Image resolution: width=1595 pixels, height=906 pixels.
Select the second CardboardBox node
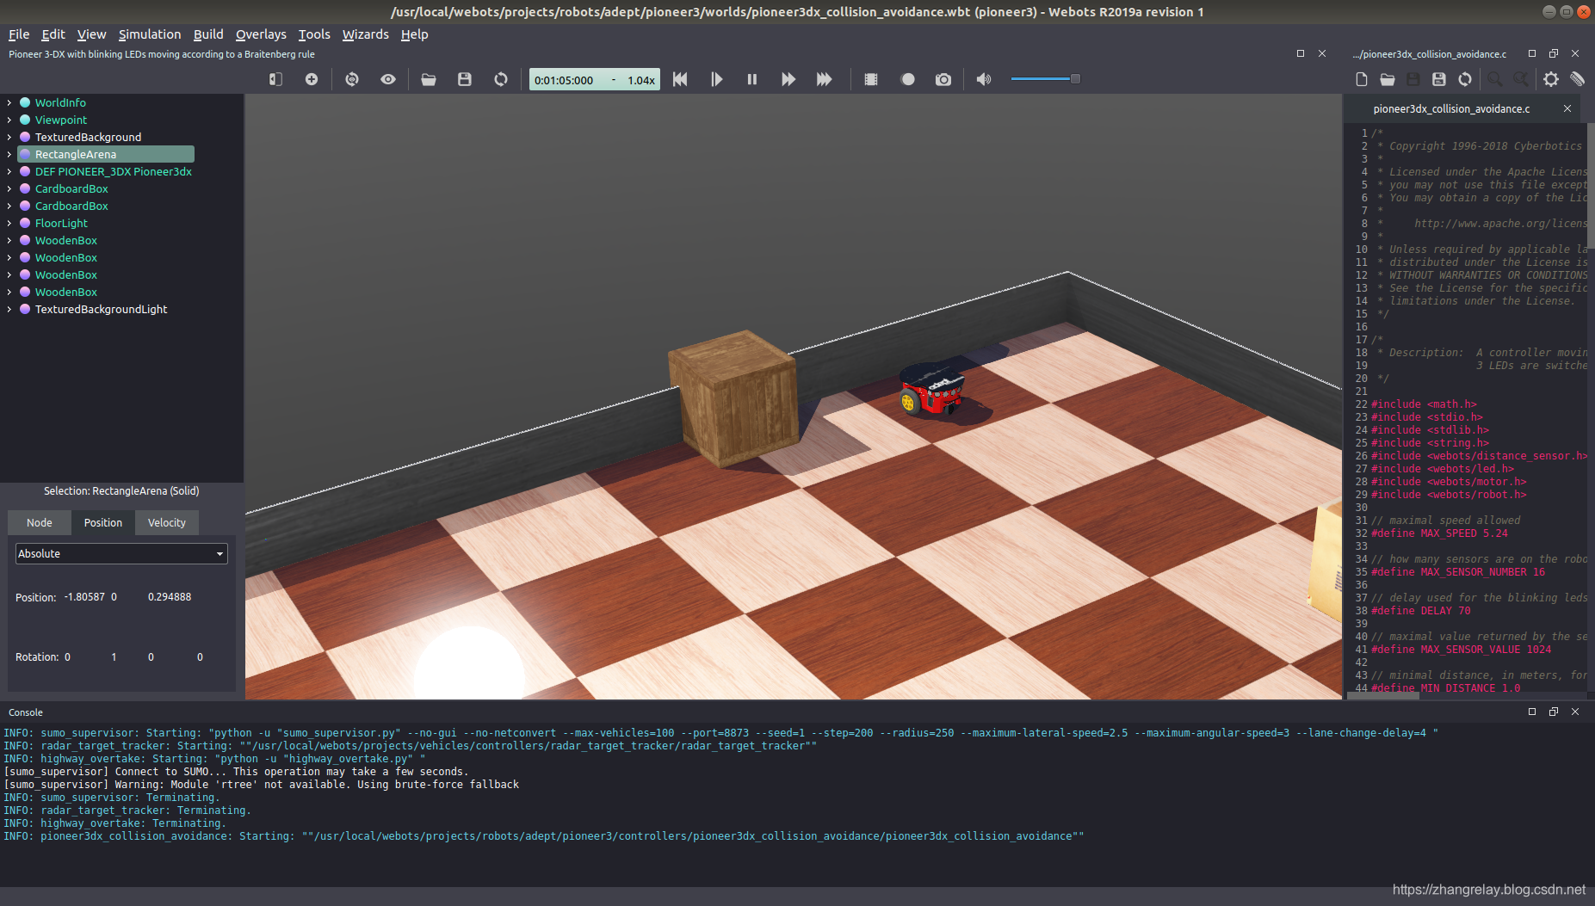coord(71,206)
